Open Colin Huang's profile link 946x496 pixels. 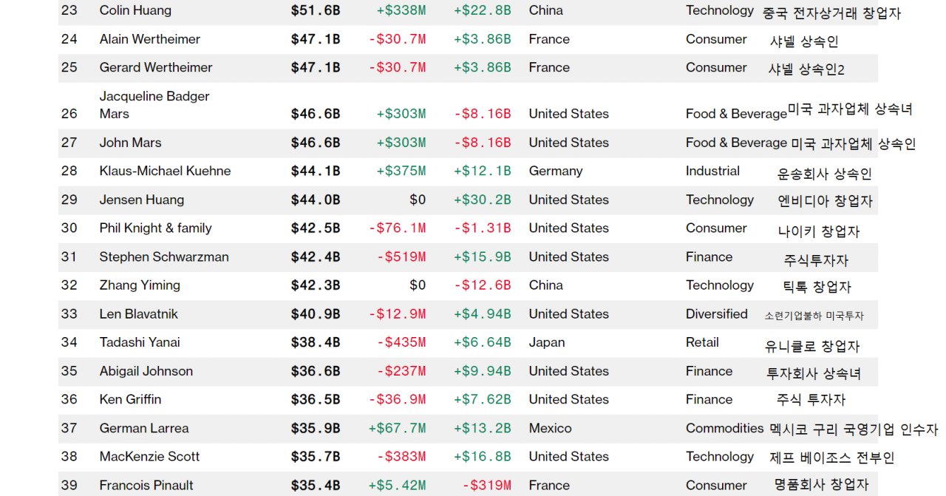click(135, 10)
